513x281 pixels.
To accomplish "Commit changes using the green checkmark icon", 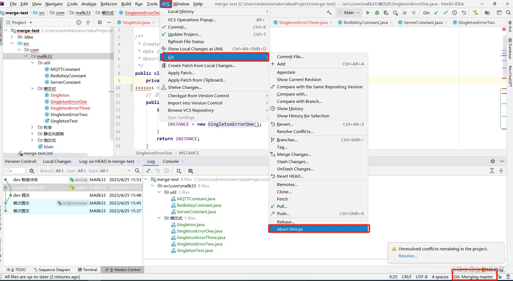I will pos(445,12).
